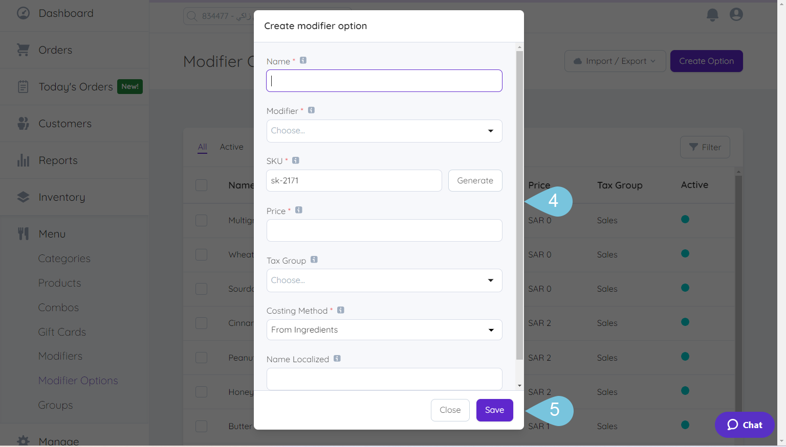786x447 pixels.
Task: Expand the Tax Group dropdown
Action: pos(384,280)
